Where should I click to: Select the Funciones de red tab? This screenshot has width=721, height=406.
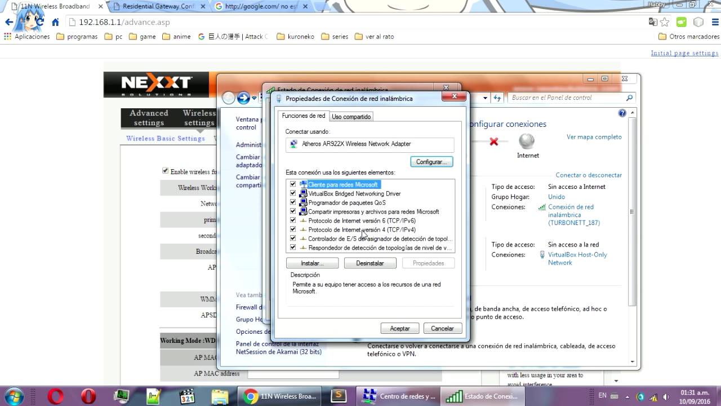[x=304, y=116]
